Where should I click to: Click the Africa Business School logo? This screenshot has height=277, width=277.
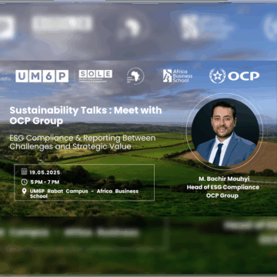coord(178,75)
